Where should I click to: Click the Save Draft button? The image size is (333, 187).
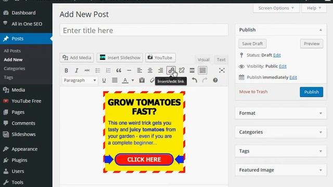(x=252, y=44)
